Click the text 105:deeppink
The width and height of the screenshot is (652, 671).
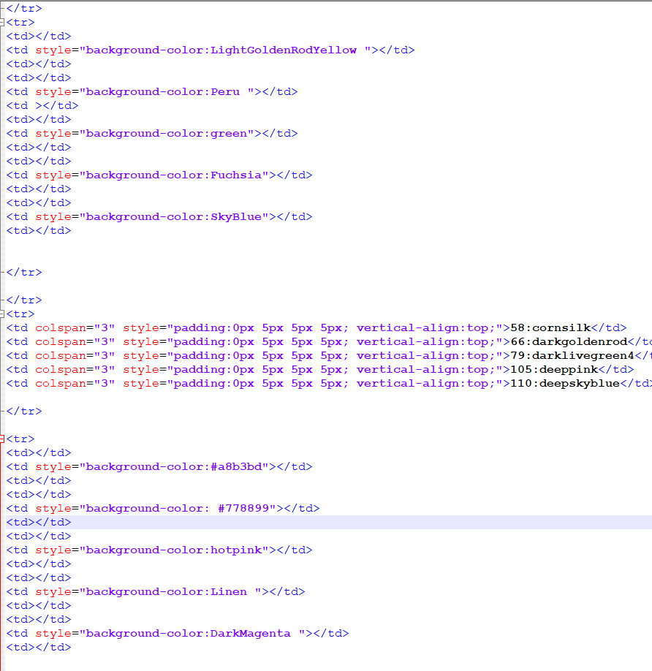click(x=555, y=370)
